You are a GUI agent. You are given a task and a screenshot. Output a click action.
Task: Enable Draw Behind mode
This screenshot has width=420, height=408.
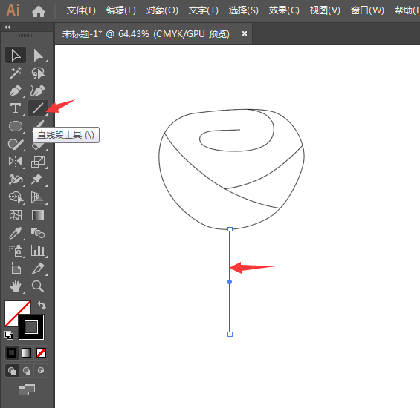(x=26, y=371)
